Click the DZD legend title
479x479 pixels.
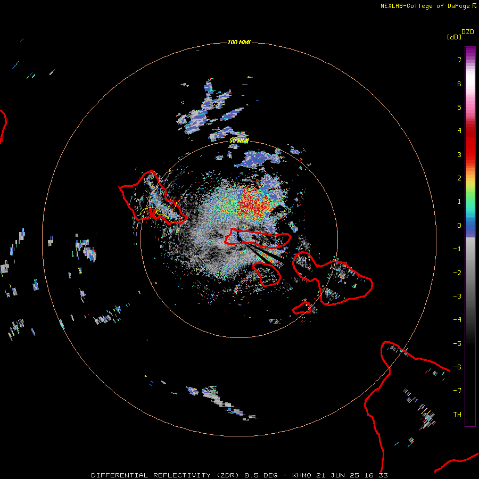pyautogui.click(x=468, y=32)
